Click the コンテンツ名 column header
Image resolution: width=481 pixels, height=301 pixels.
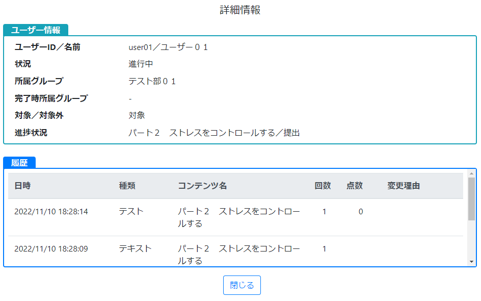pyautogui.click(x=202, y=186)
